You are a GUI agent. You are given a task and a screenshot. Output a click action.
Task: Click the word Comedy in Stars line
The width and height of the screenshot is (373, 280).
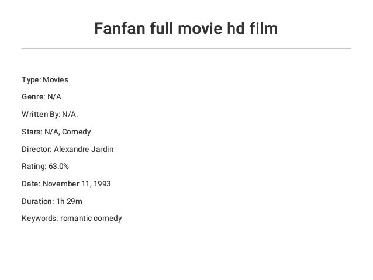pos(77,132)
